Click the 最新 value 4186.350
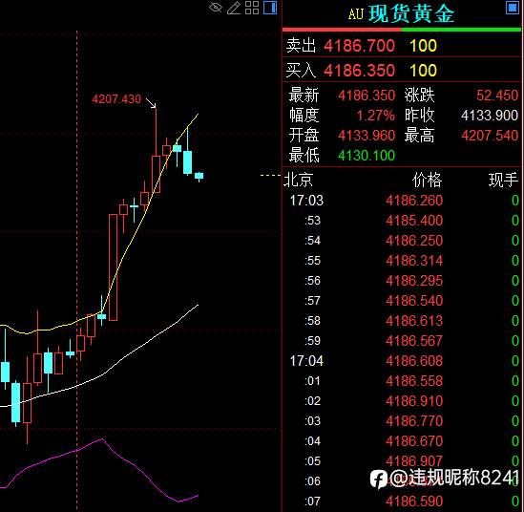Viewport: 524px width, 512px height. pos(367,96)
